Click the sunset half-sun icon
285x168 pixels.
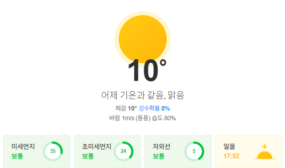point(265,155)
